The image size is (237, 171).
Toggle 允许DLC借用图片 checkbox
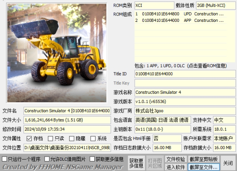click(47, 159)
